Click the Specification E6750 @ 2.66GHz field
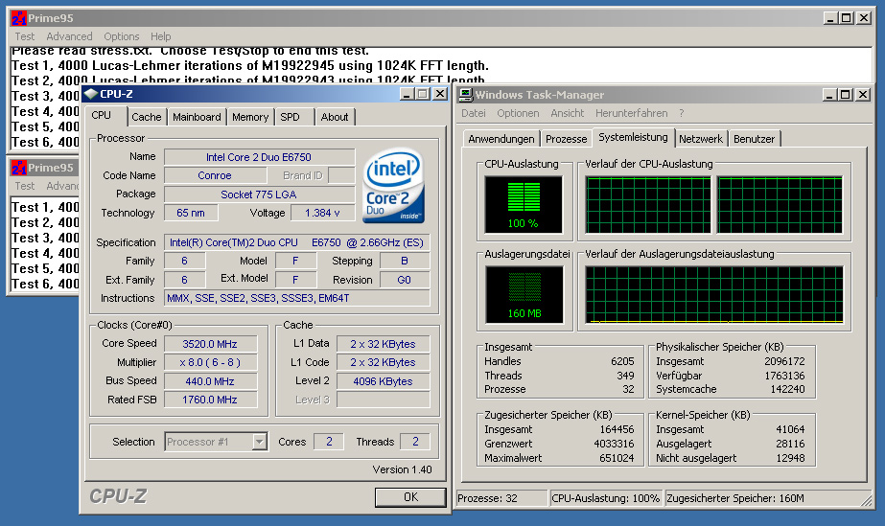Viewport: 885px width, 526px height. tap(297, 242)
